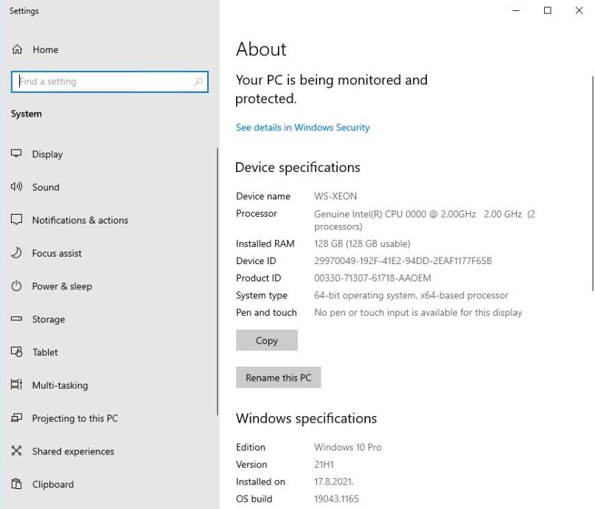Image resolution: width=595 pixels, height=509 pixels.
Task: Click the Power & sleep icon
Action: 17,286
